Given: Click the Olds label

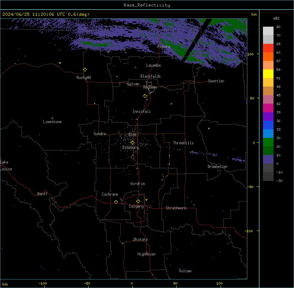Looking at the screenshot, I should coord(132,135).
